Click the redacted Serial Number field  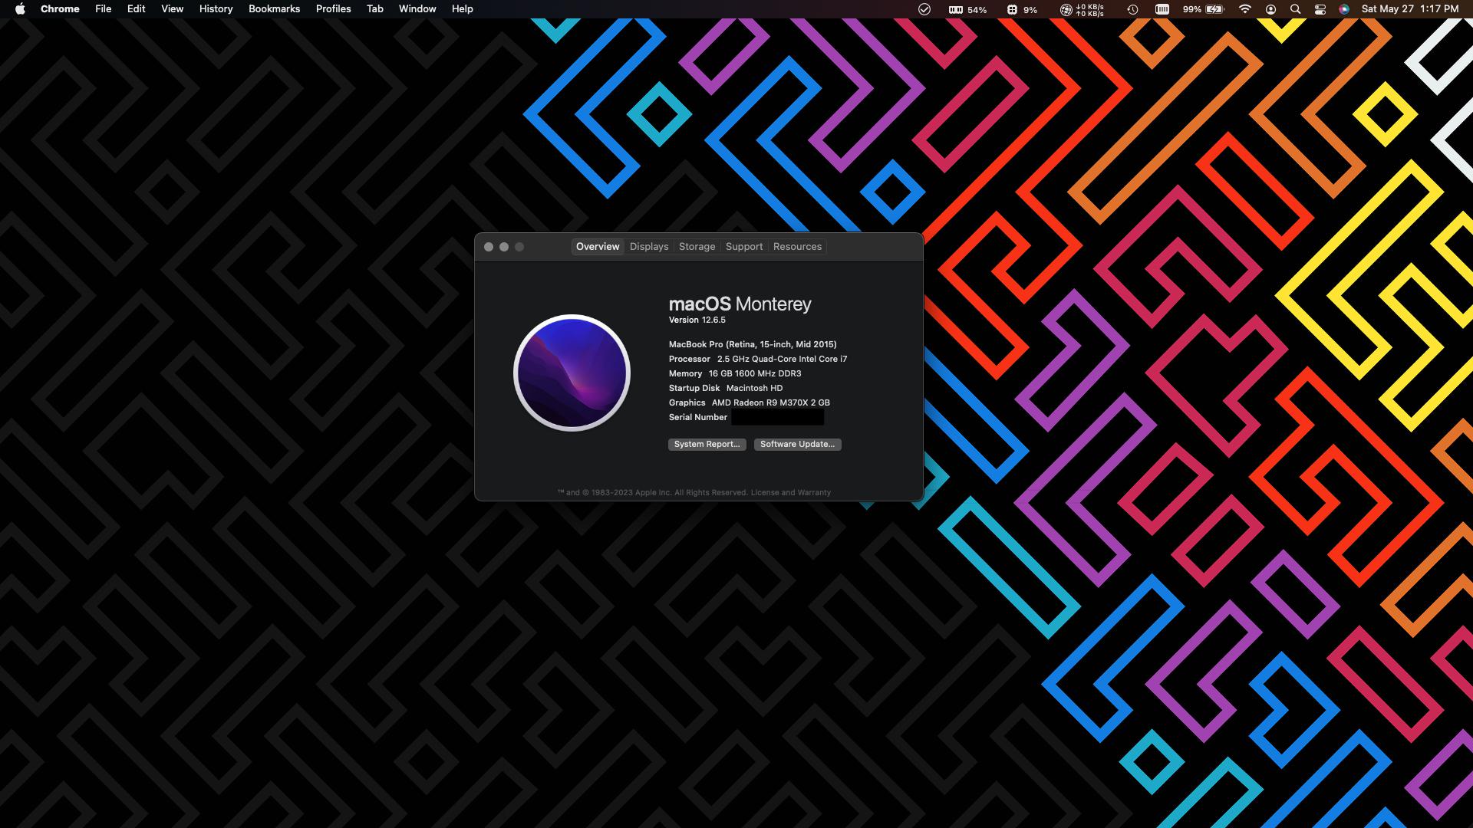[777, 417]
